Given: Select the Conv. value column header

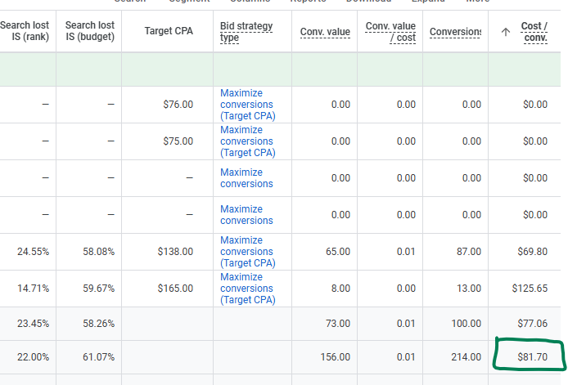Looking at the screenshot, I should (x=325, y=32).
